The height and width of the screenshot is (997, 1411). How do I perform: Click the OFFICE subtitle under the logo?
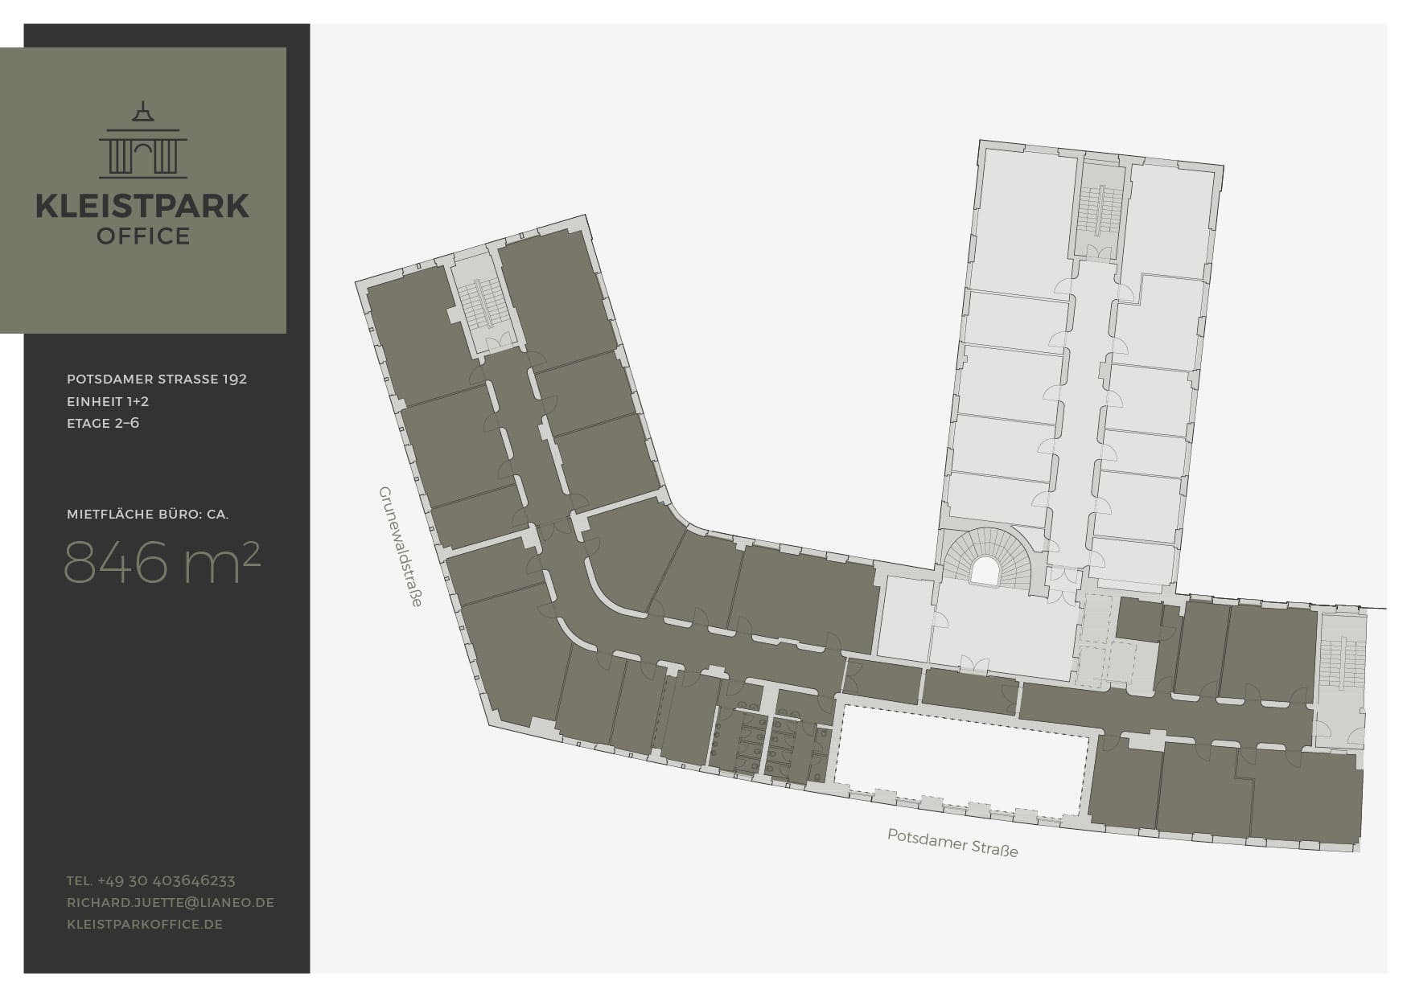coord(143,236)
